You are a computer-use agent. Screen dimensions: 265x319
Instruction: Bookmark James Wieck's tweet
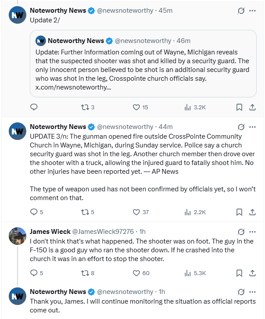(x=239, y=273)
